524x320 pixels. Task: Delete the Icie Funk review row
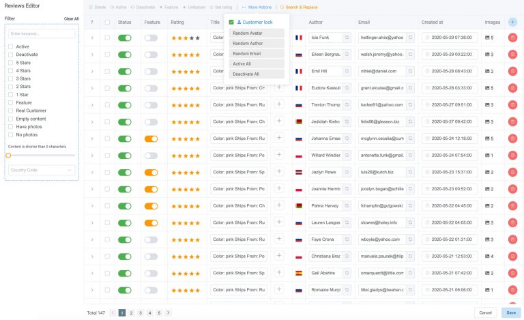(x=512, y=38)
